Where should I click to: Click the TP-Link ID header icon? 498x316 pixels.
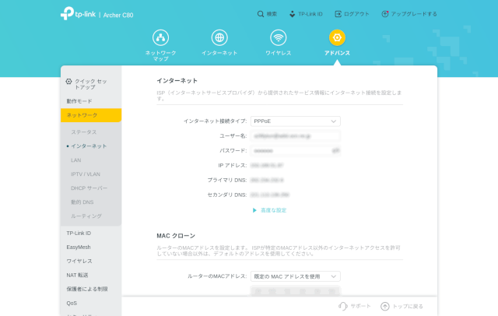(293, 14)
